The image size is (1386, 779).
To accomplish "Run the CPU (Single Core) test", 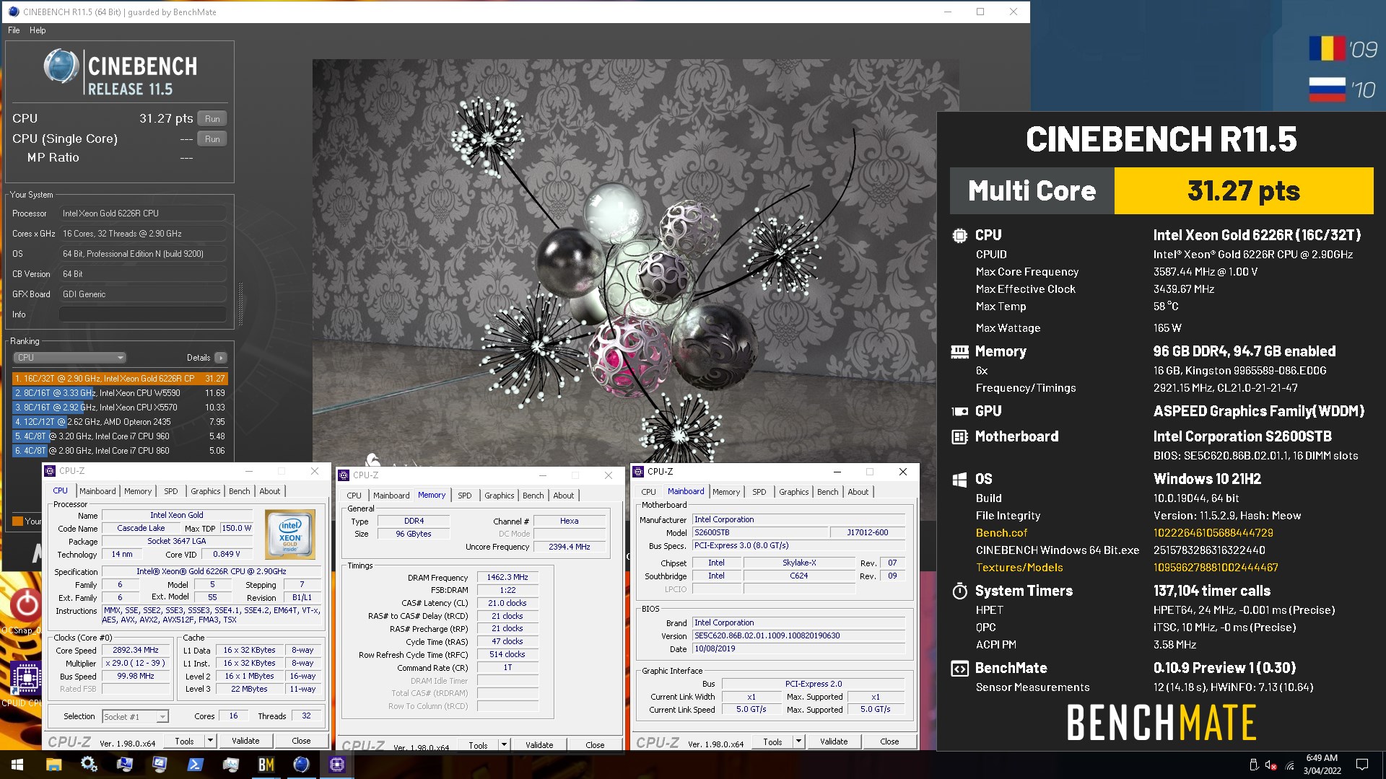I will [212, 139].
